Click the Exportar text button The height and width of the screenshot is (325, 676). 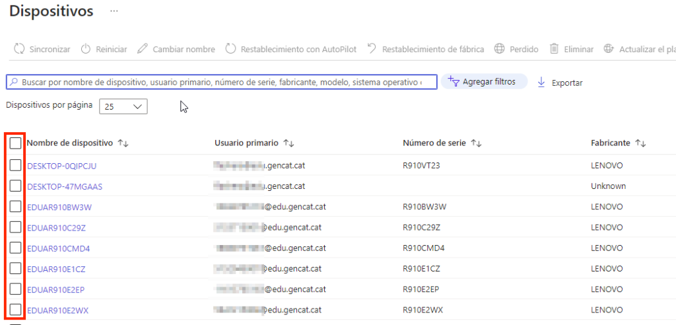coord(567,83)
